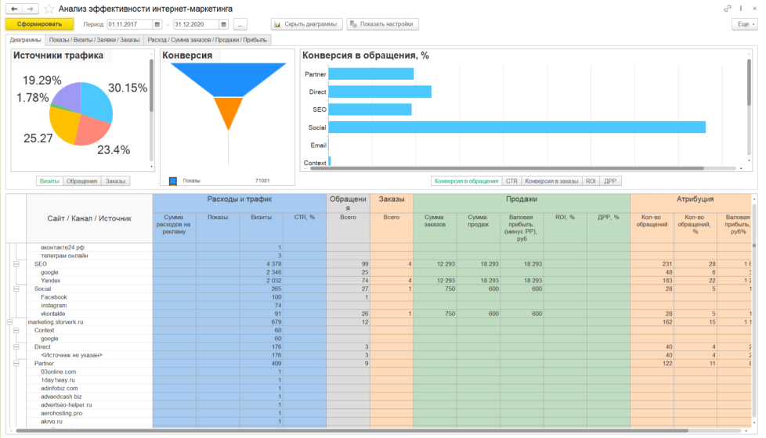Switch to Расход / Сумма заказов tab
The height and width of the screenshot is (438, 766).
(207, 39)
